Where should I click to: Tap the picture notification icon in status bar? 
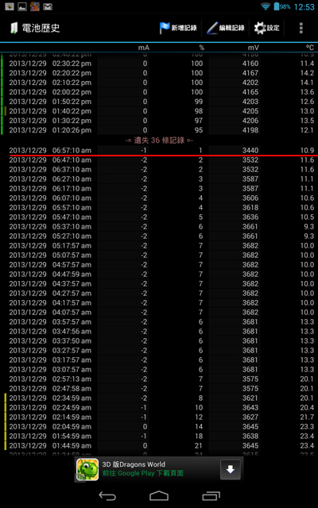pyautogui.click(x=22, y=6)
